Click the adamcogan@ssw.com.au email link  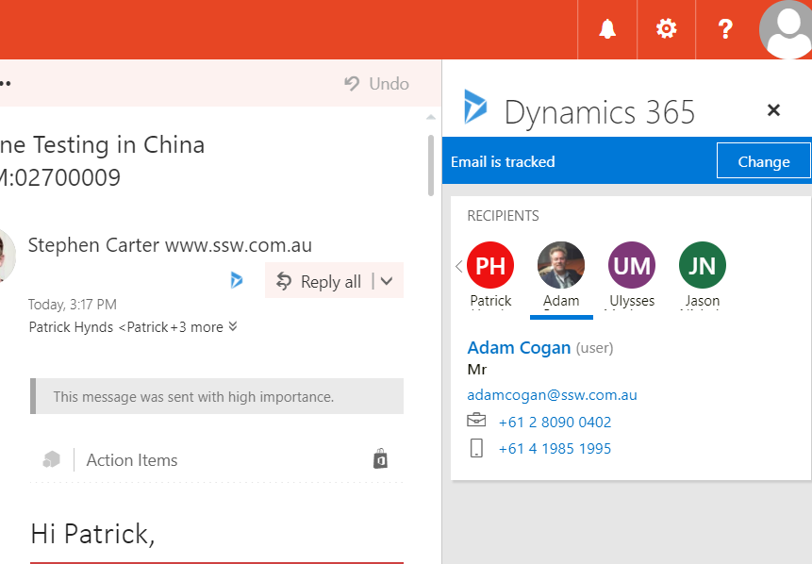pyautogui.click(x=552, y=395)
